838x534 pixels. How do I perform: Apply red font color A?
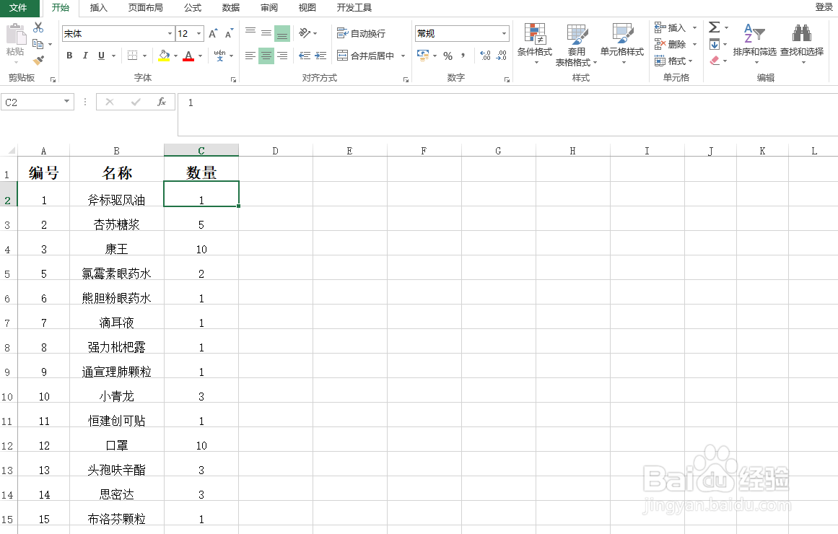tap(188, 55)
